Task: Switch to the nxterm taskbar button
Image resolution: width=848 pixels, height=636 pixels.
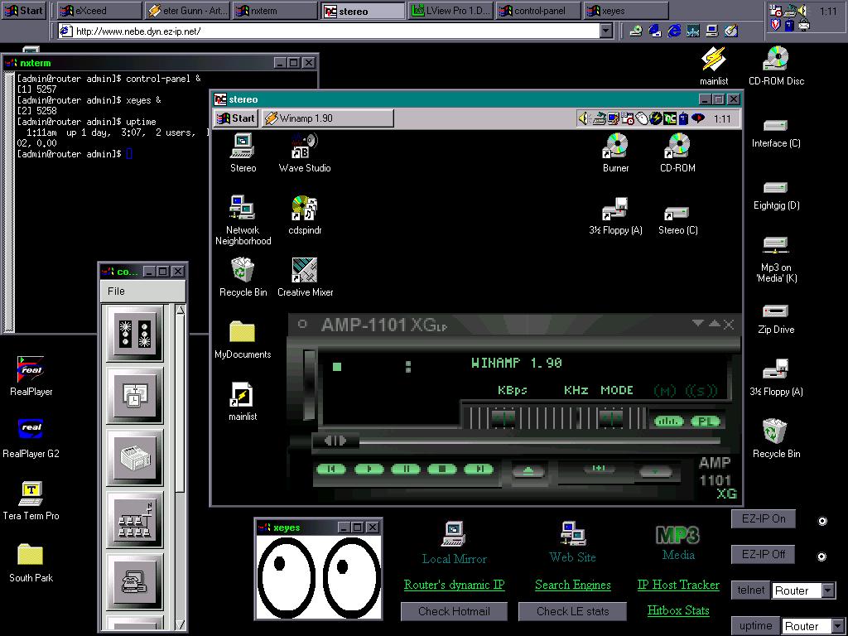Action: [275, 10]
